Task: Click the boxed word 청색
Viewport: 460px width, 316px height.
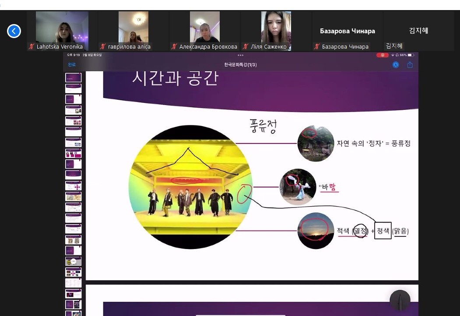Action: click(383, 231)
